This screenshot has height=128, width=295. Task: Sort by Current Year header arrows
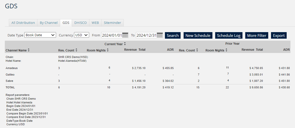[125, 44]
